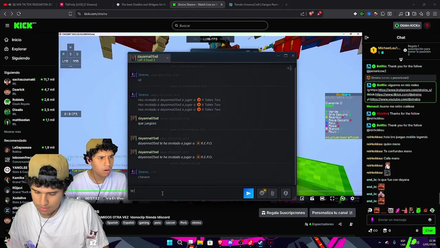Enable theater mode on the player

click(322, 198)
